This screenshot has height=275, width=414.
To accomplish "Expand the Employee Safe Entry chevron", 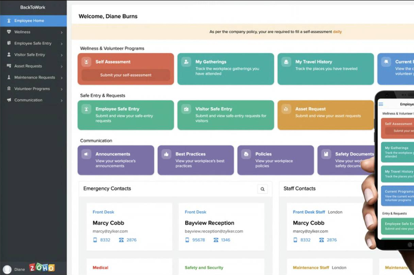I will (x=62, y=44).
